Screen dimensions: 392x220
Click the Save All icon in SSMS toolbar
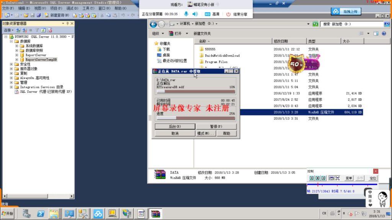[x=39, y=15]
